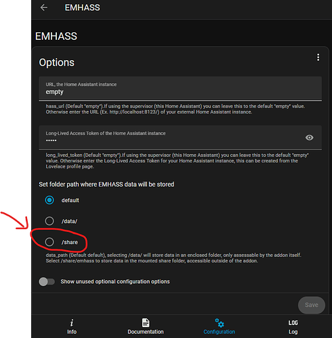Open the Configuration tab
Image resolution: width=332 pixels, height=338 pixels.
click(x=219, y=327)
